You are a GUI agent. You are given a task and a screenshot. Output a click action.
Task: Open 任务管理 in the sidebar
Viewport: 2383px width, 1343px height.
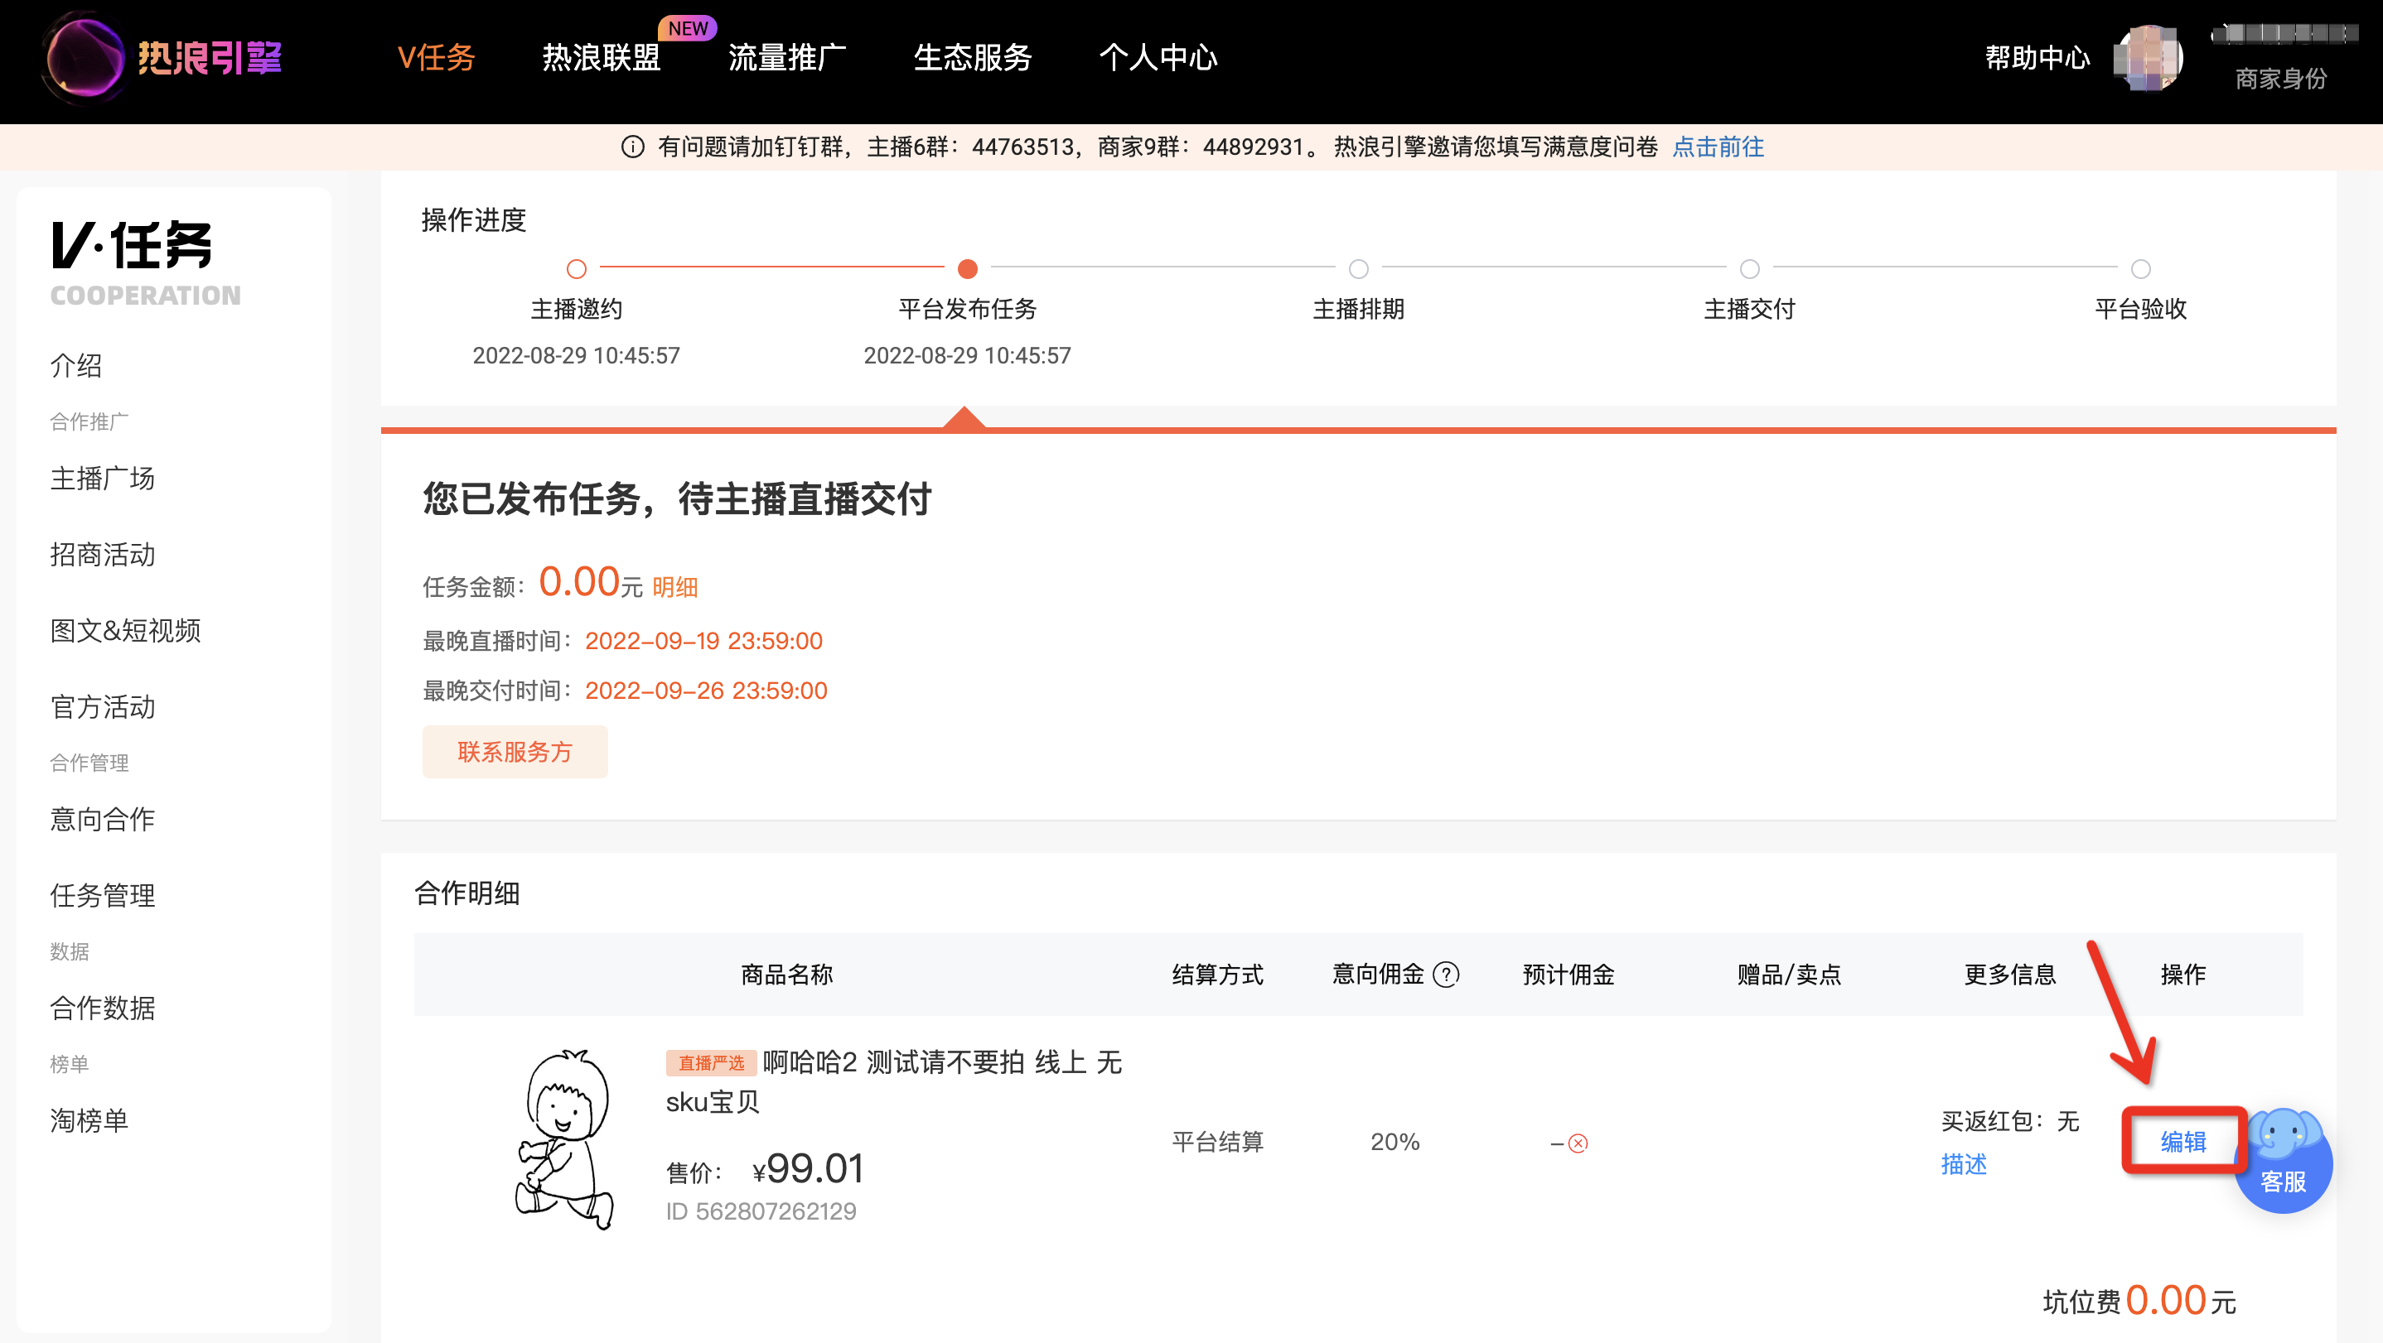coord(102,895)
